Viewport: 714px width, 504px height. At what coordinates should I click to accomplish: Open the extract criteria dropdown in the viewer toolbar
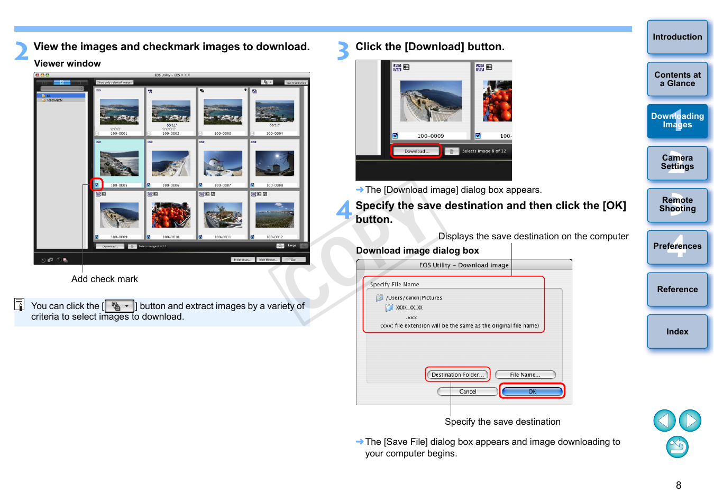(x=267, y=82)
